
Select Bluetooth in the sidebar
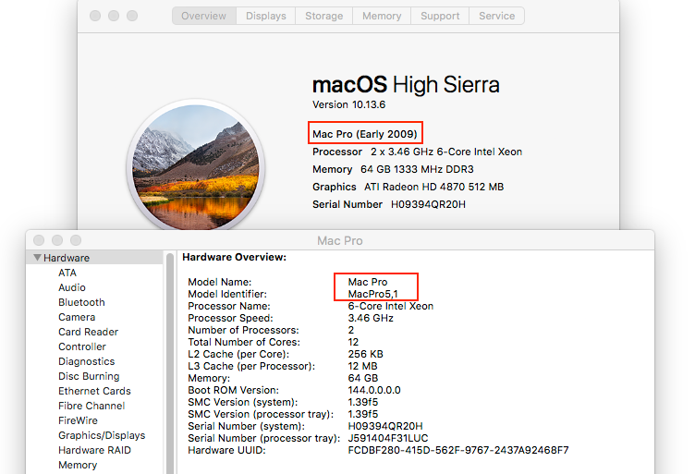pyautogui.click(x=81, y=302)
